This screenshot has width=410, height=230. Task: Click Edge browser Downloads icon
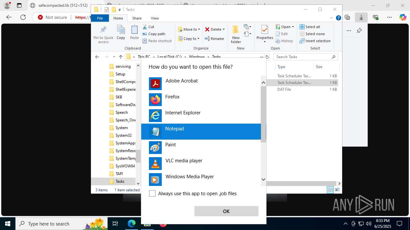pos(361,17)
